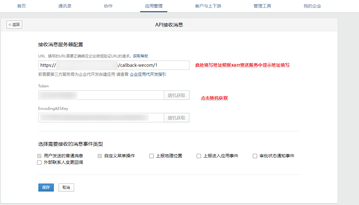Select the 客户与上下游 tab
Image resolution: width=359 pixels, height=205 pixels.
(208, 6)
